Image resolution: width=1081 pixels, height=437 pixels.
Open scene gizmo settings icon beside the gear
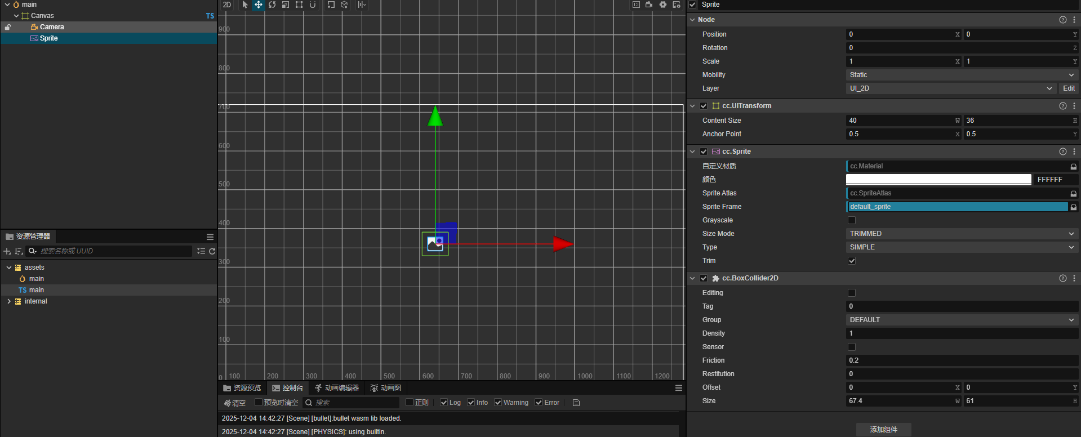coord(677,5)
